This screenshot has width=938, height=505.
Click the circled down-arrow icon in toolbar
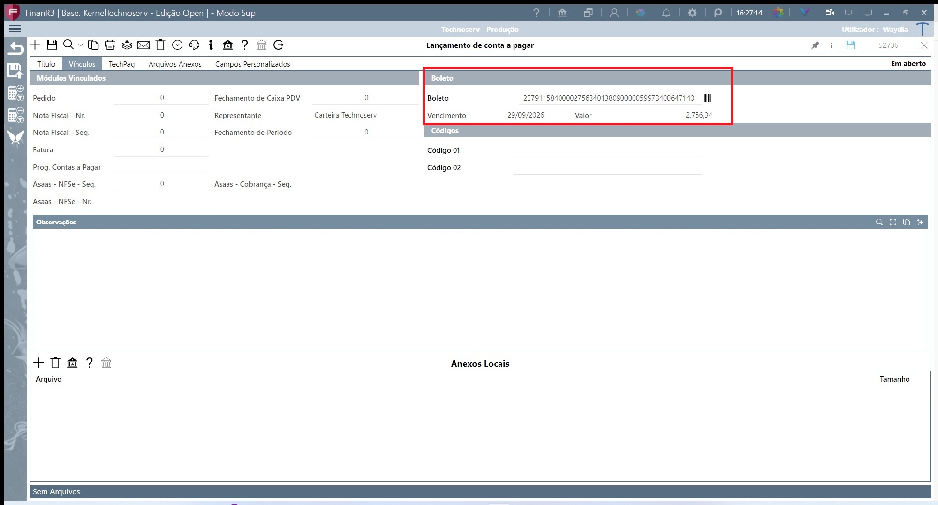pyautogui.click(x=177, y=45)
